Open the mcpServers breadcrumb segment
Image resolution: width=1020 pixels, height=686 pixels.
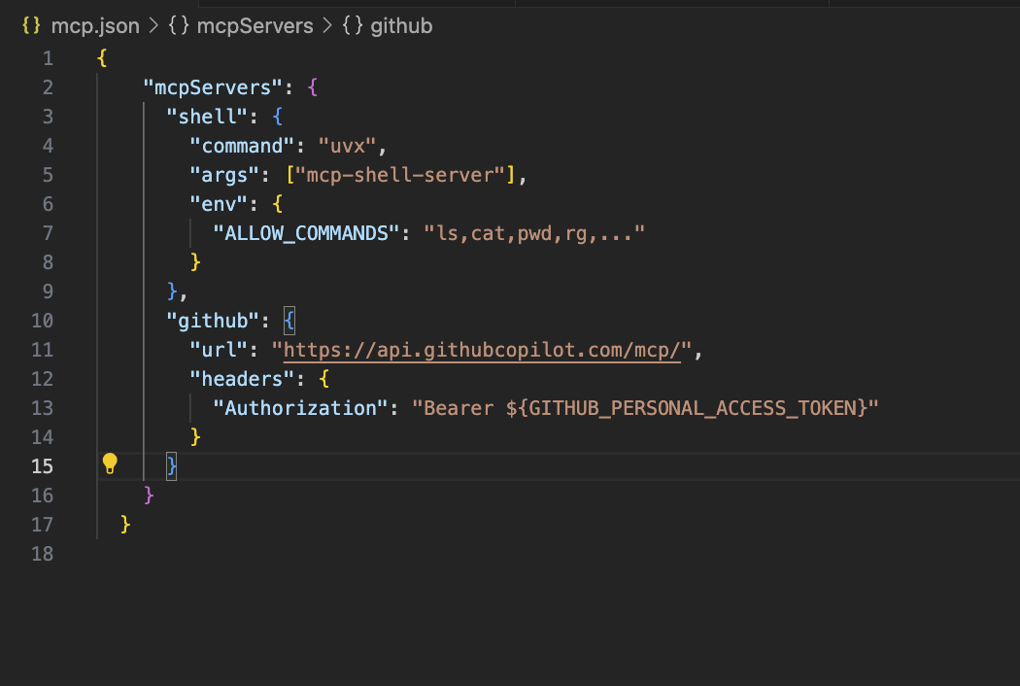pyautogui.click(x=255, y=26)
